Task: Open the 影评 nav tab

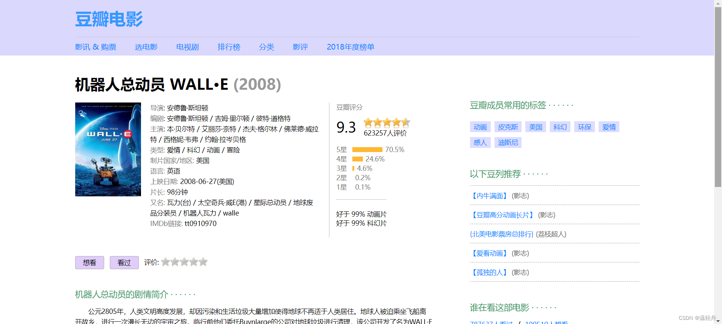Action: point(300,47)
